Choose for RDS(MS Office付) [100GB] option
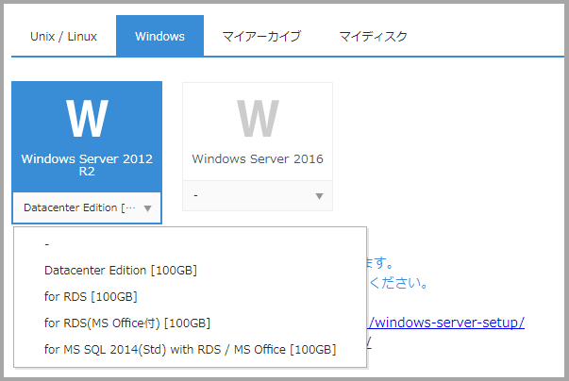The height and width of the screenshot is (381, 569). click(x=190, y=323)
